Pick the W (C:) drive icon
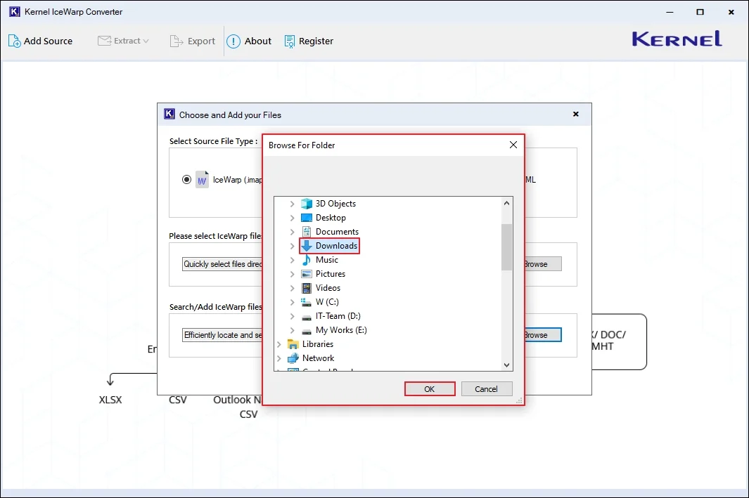Image resolution: width=749 pixels, height=498 pixels. coord(307,302)
